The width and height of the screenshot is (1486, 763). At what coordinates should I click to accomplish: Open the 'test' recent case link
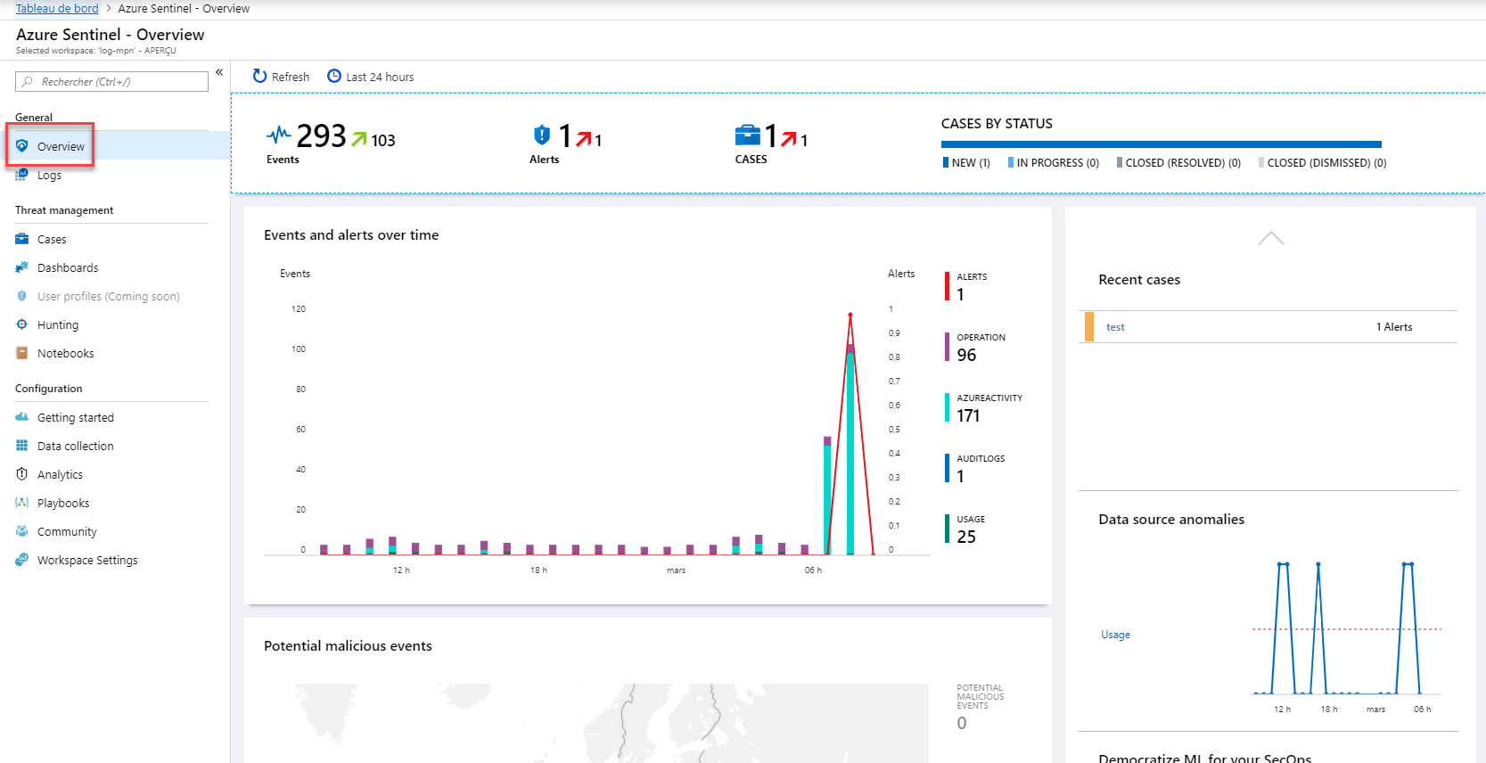click(x=1115, y=327)
